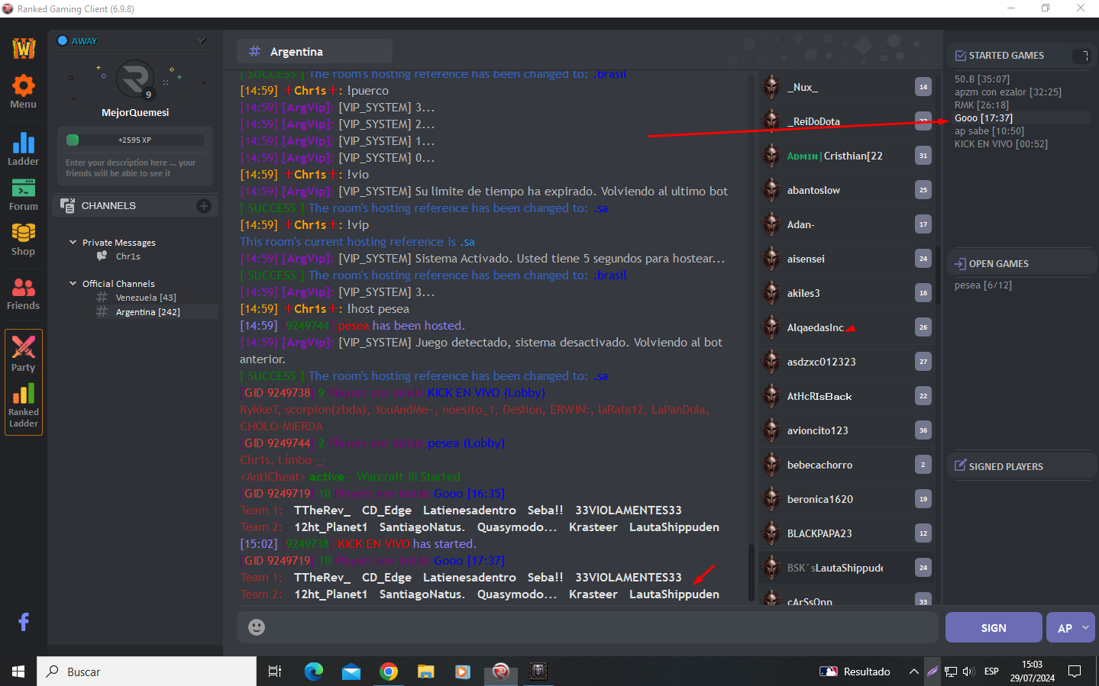Viewport: 1099px width, 686px height.
Task: Select ap sabe [10:50] started game
Action: 989,130
